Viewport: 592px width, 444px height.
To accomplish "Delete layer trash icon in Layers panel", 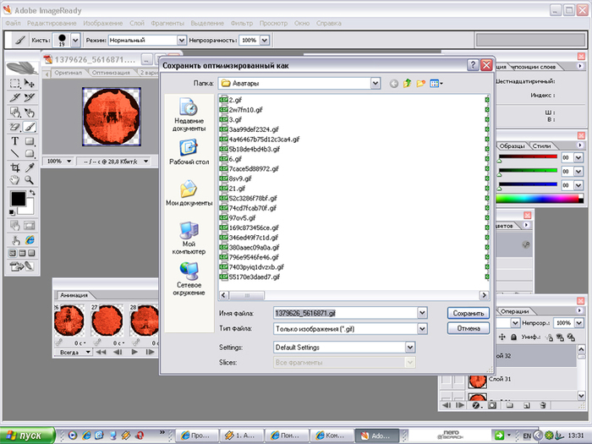I will [x=543, y=405].
